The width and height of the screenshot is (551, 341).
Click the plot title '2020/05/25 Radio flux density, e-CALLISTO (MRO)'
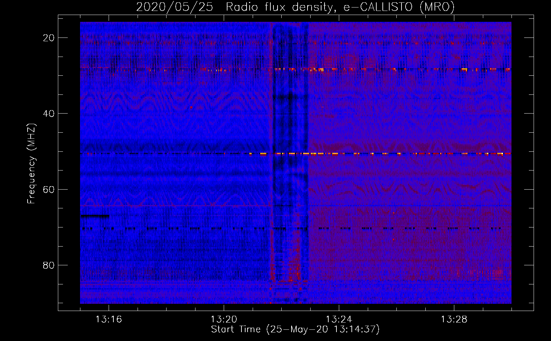[x=295, y=7]
